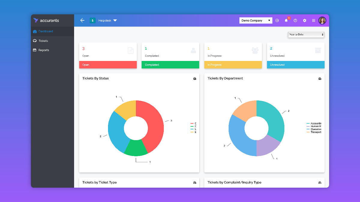Open the user profile avatar
360x202 pixels.
pyautogui.click(x=322, y=20)
